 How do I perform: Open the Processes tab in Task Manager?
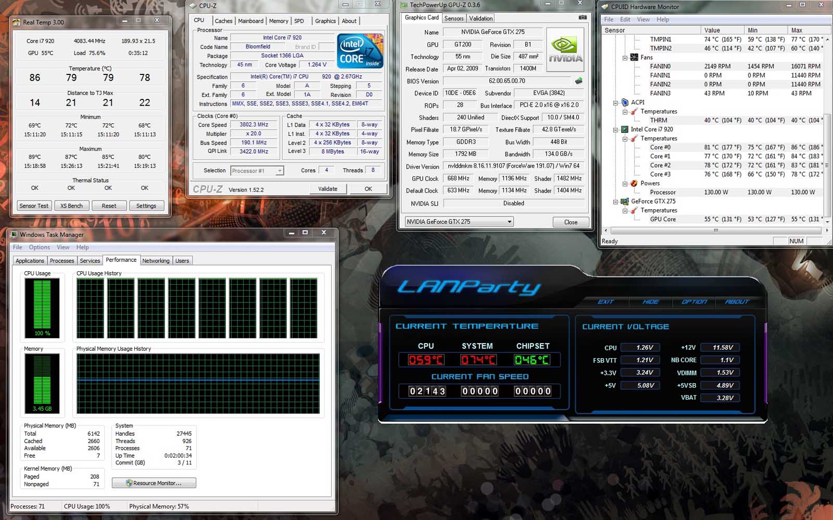tap(62, 261)
